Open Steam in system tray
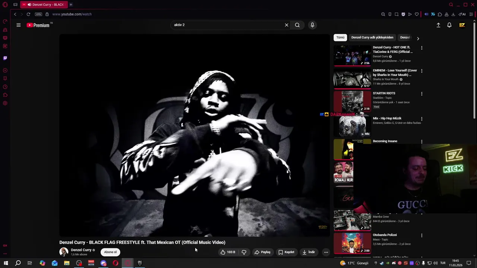 [x=382, y=263]
